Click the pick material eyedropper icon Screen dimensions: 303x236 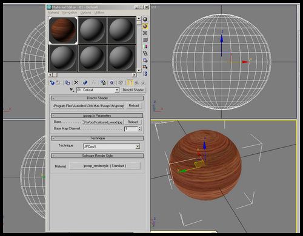[72, 90]
